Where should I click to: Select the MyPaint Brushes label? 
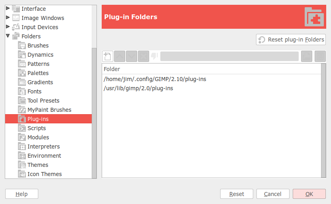point(49,110)
